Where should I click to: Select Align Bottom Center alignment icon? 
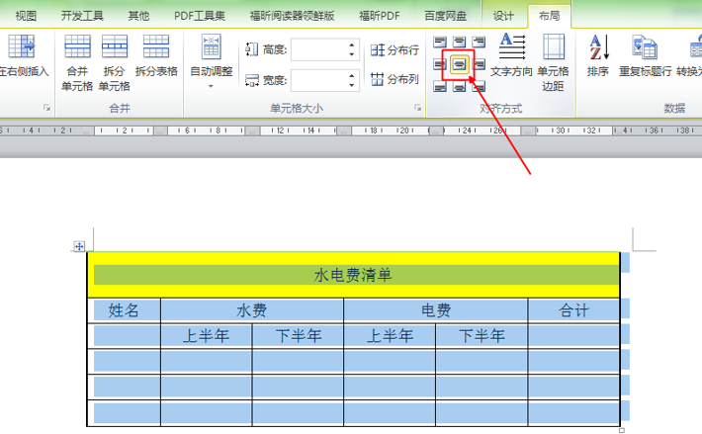pyautogui.click(x=460, y=86)
